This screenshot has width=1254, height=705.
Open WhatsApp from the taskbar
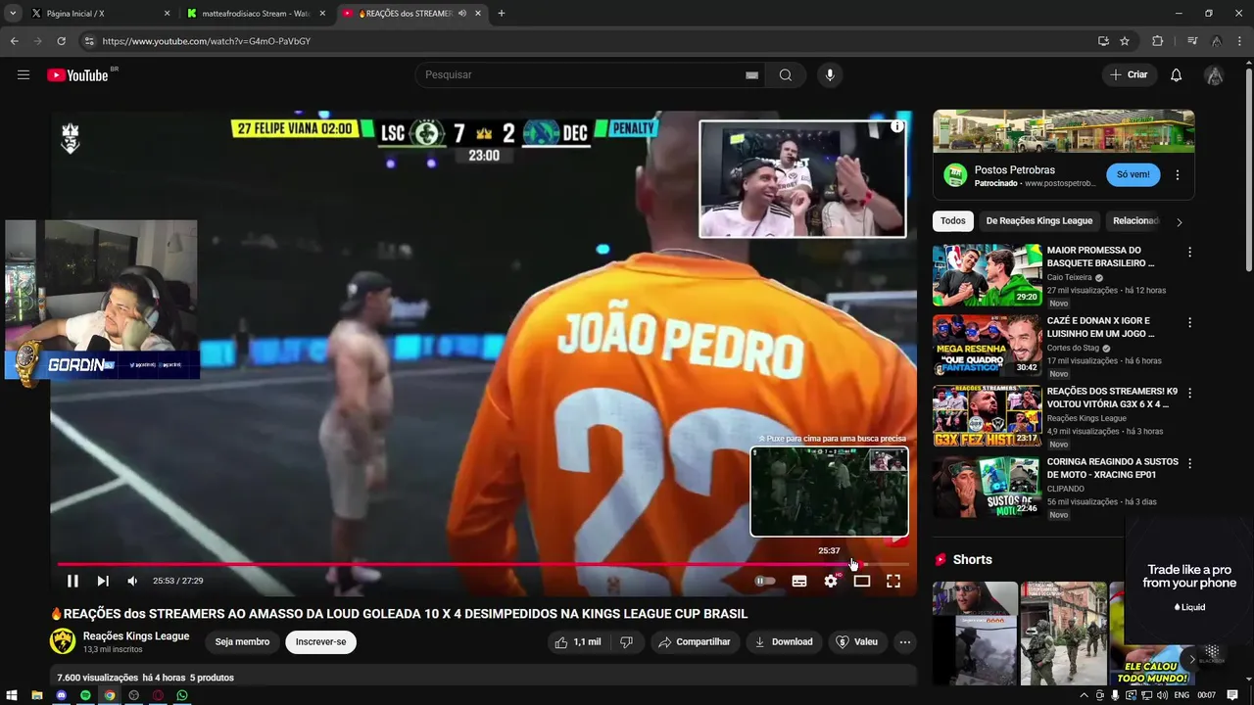click(x=182, y=695)
